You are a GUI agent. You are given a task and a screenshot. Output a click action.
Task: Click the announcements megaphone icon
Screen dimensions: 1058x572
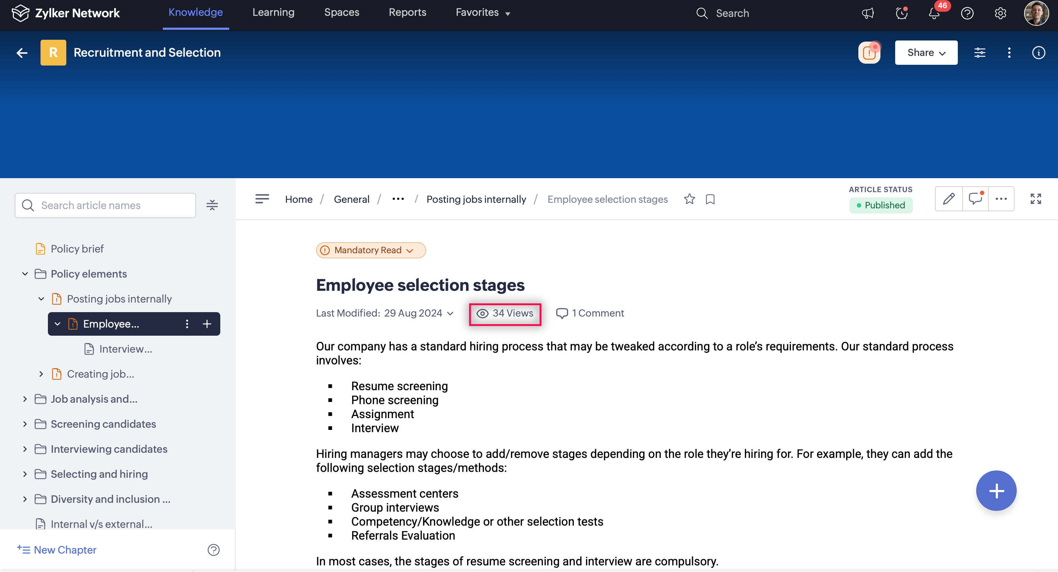868,14
